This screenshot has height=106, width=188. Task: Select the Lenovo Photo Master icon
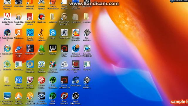tap(53, 5)
